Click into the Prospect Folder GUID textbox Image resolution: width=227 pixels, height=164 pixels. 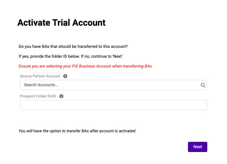coord(113,105)
